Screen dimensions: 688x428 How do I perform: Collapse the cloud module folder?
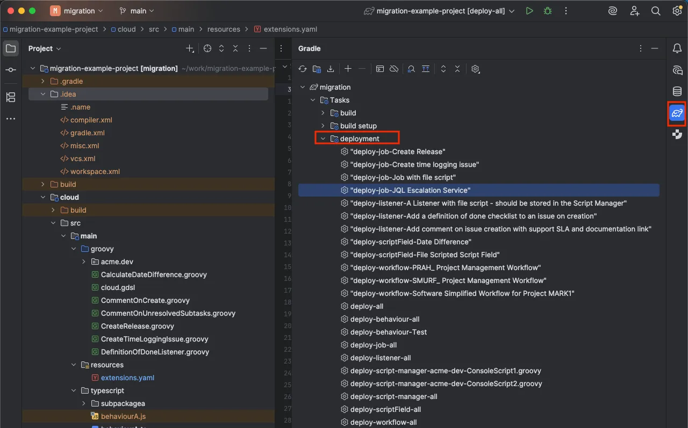click(44, 197)
